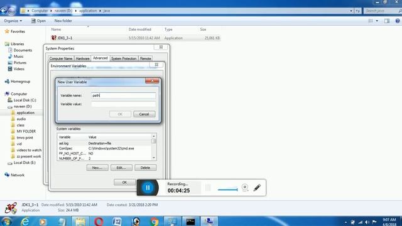Click the Explorer forward arrow button

(x=12, y=11)
